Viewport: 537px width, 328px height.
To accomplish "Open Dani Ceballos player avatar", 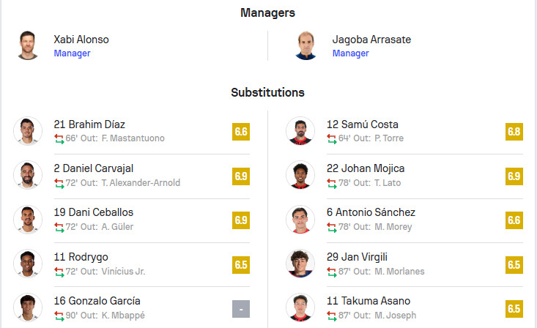I will pos(28,219).
